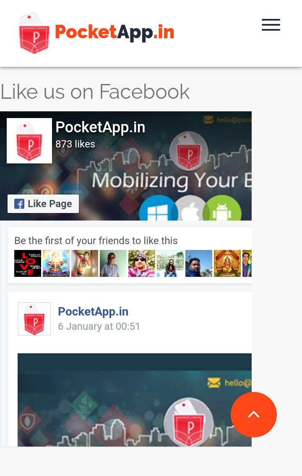Click the Like Page Facebook button
The width and height of the screenshot is (302, 476).
click(x=43, y=204)
